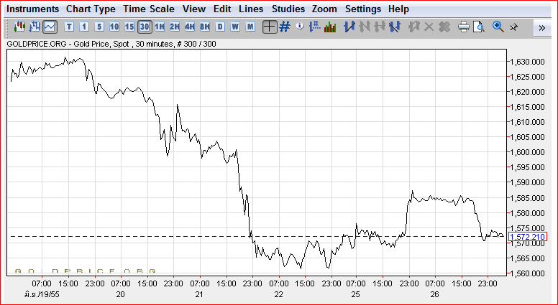
Task: Set time scale to 1 minute
Action: [84, 27]
